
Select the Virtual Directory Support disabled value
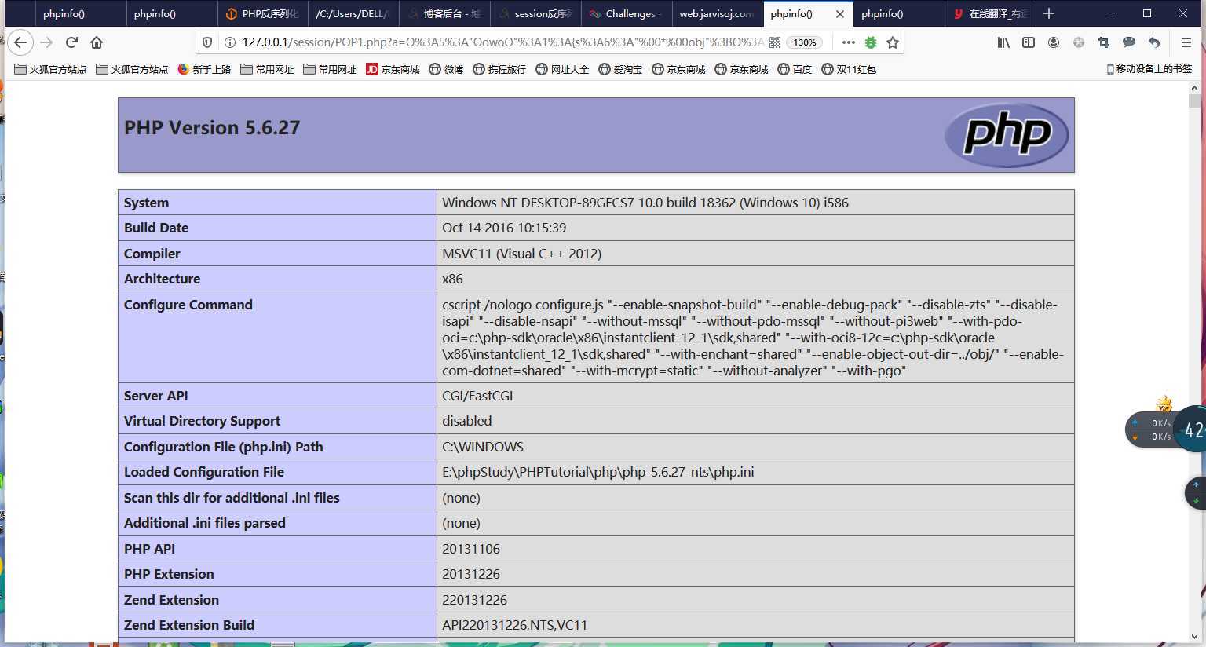[466, 421]
